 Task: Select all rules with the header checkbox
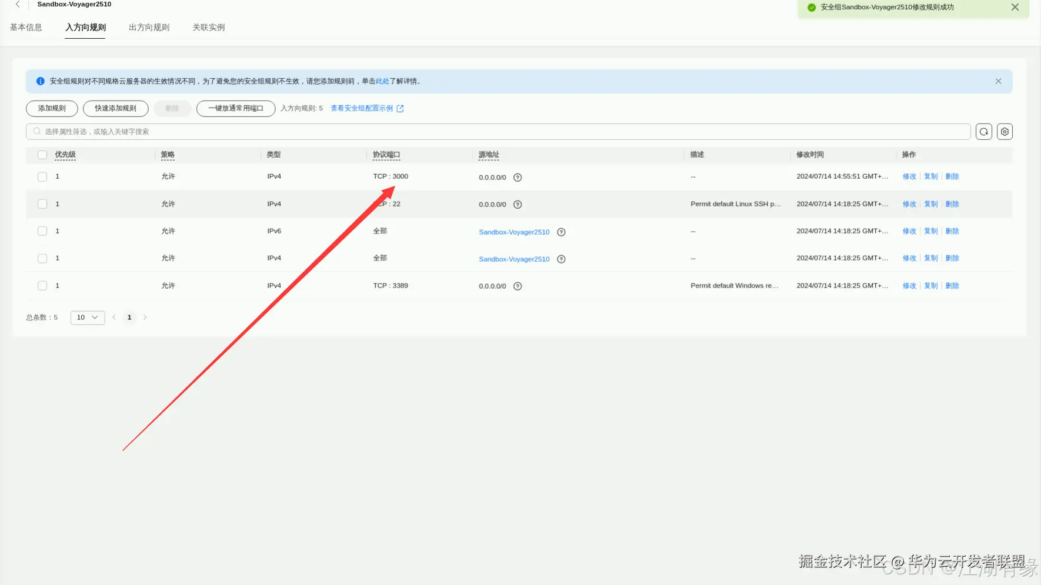[42, 155]
